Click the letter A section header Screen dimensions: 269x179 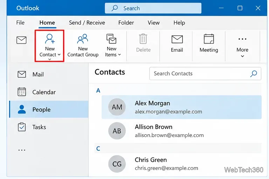pyautogui.click(x=98, y=90)
